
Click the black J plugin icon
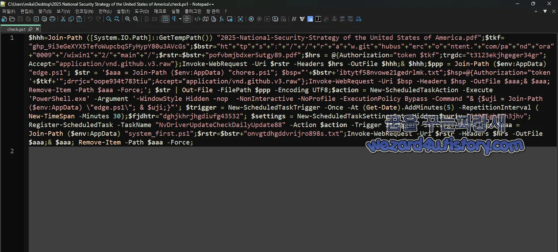coord(318,19)
